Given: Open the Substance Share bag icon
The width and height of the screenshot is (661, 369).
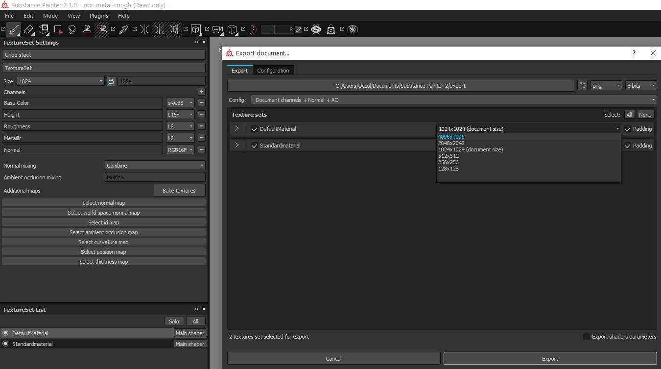Looking at the screenshot, I should pos(331,29).
